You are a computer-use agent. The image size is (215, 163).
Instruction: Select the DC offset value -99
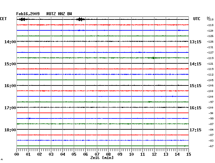[211, 118]
